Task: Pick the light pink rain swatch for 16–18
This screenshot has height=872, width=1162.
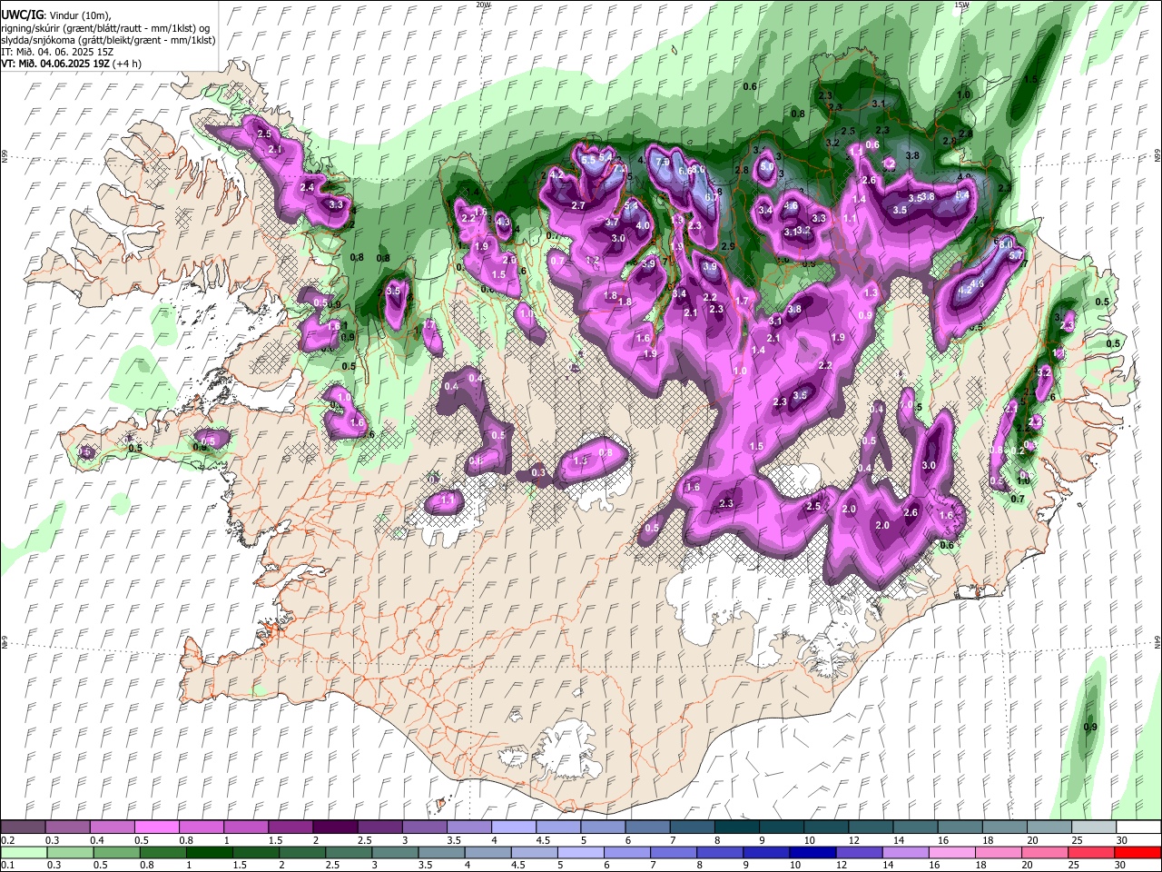Action: [x=951, y=852]
